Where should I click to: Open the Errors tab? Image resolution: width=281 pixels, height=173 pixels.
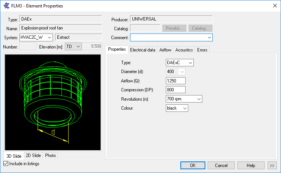202,50
